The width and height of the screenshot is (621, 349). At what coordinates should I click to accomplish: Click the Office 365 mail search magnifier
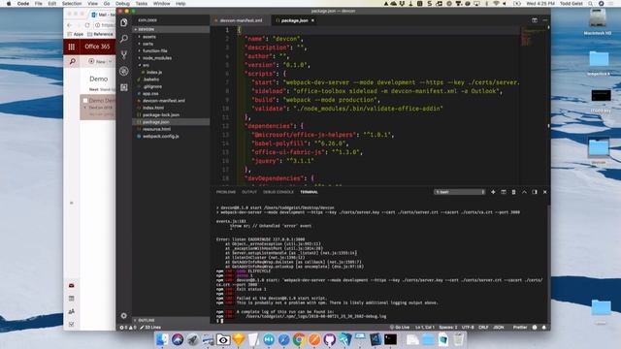tap(73, 62)
